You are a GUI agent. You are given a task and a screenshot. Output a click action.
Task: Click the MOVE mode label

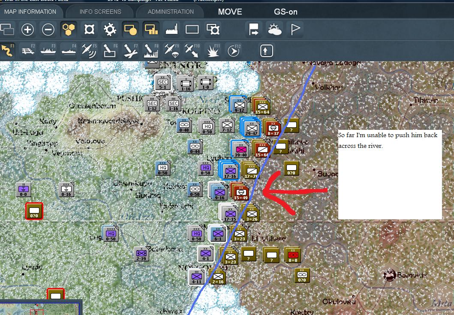(x=230, y=12)
